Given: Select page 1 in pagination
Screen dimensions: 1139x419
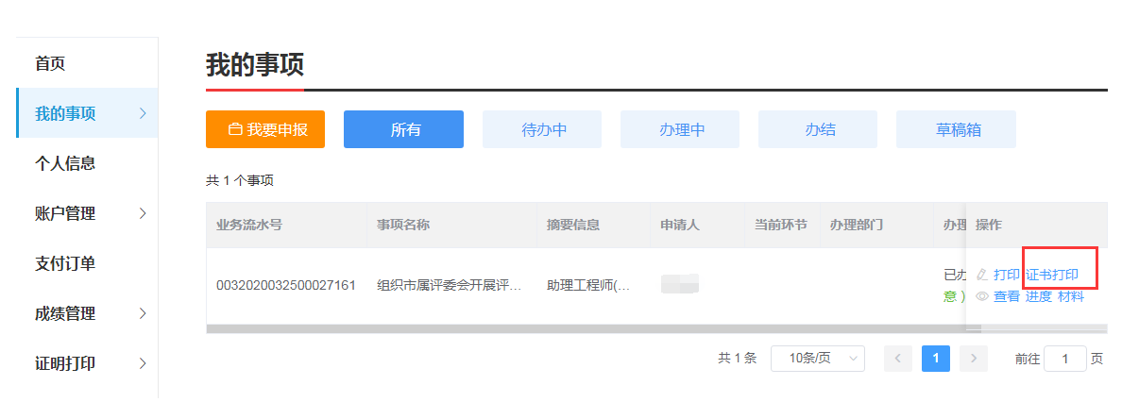Looking at the screenshot, I should (936, 359).
